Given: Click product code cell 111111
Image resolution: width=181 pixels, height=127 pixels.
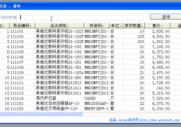Looking at the screenshot, I should [x=22, y=82].
